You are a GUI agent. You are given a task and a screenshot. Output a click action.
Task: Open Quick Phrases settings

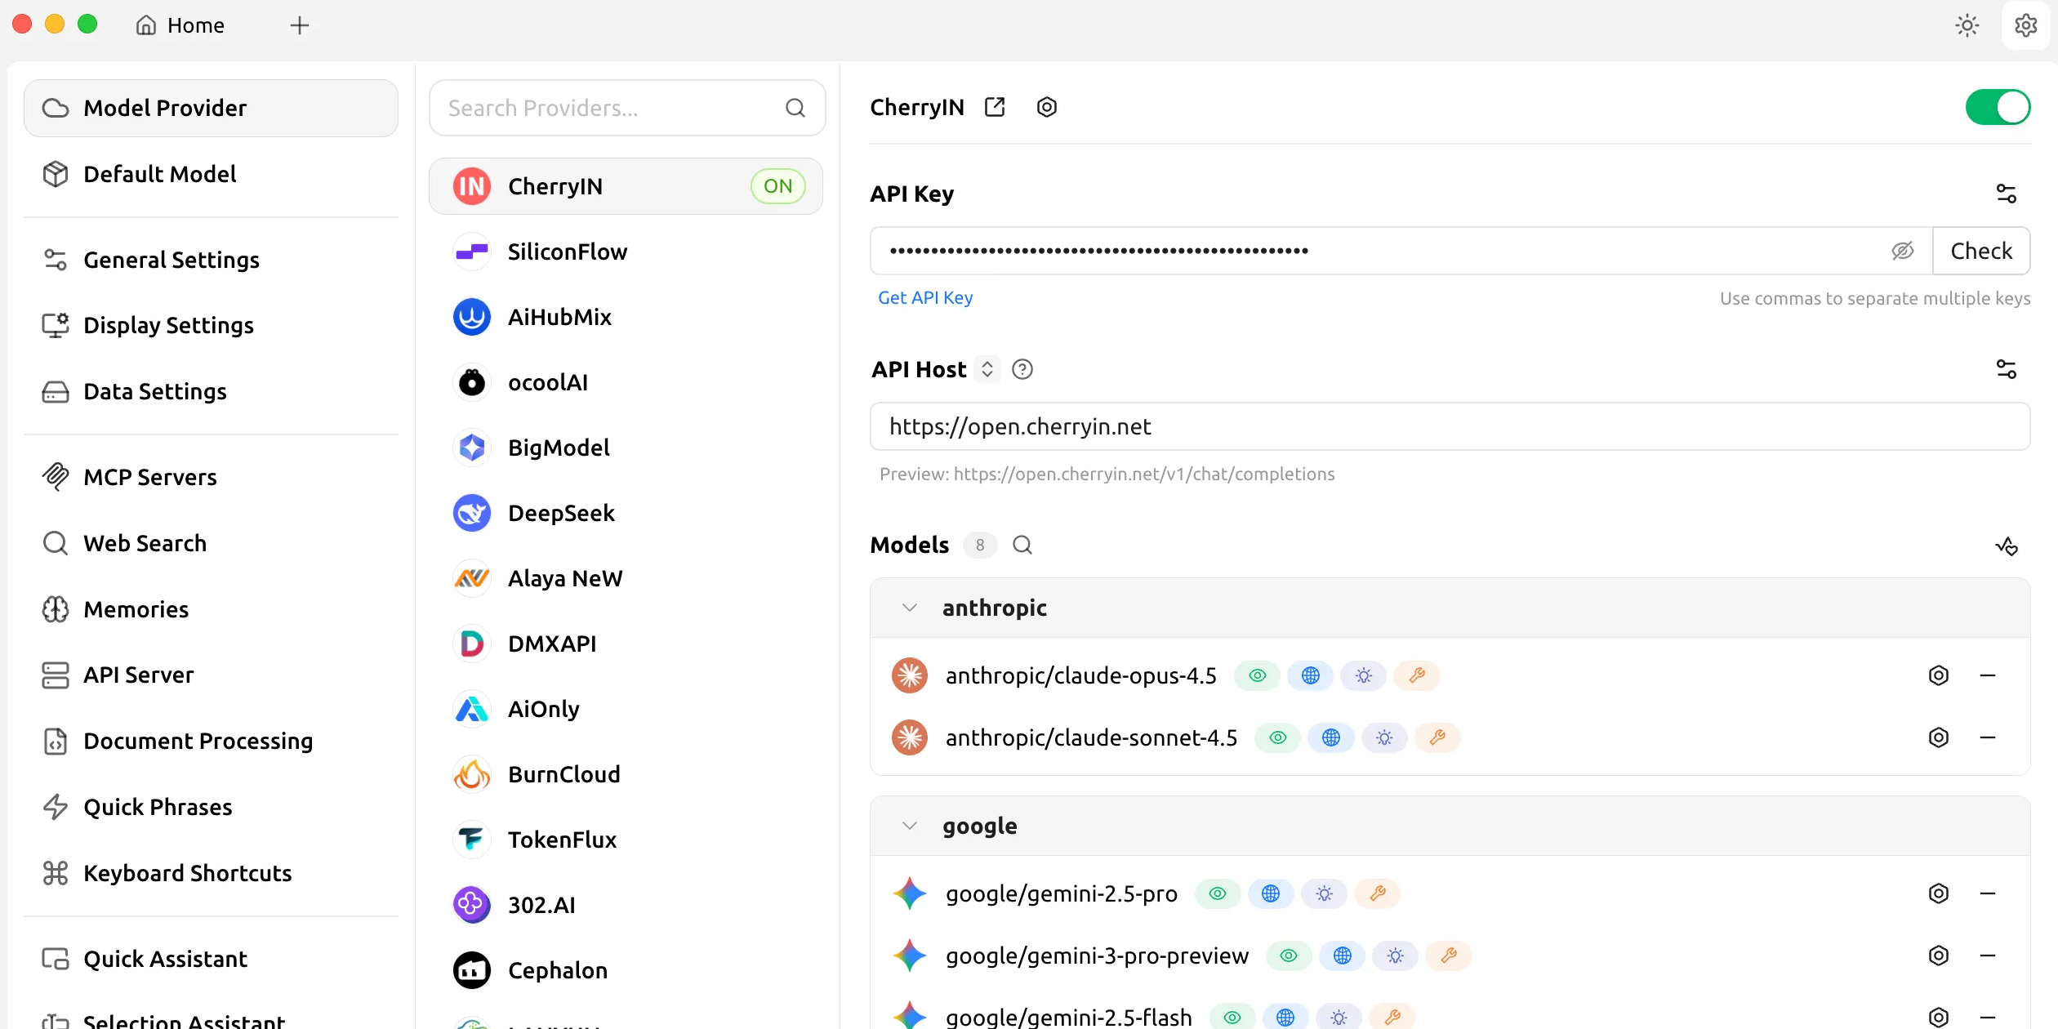click(211, 807)
